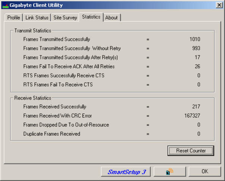Select the Frames Transmitted Successfully label

point(57,39)
